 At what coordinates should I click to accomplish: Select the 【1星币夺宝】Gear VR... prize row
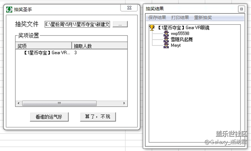click(71, 53)
